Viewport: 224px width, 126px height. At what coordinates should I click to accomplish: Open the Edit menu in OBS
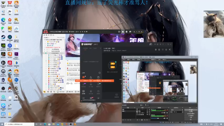pos(129,60)
